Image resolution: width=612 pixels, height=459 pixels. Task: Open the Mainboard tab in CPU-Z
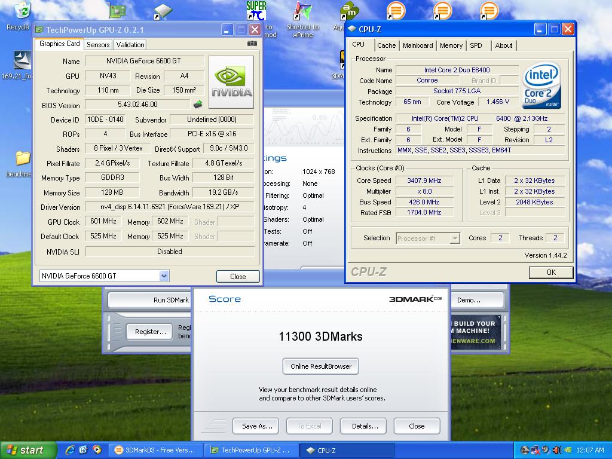[x=418, y=45]
